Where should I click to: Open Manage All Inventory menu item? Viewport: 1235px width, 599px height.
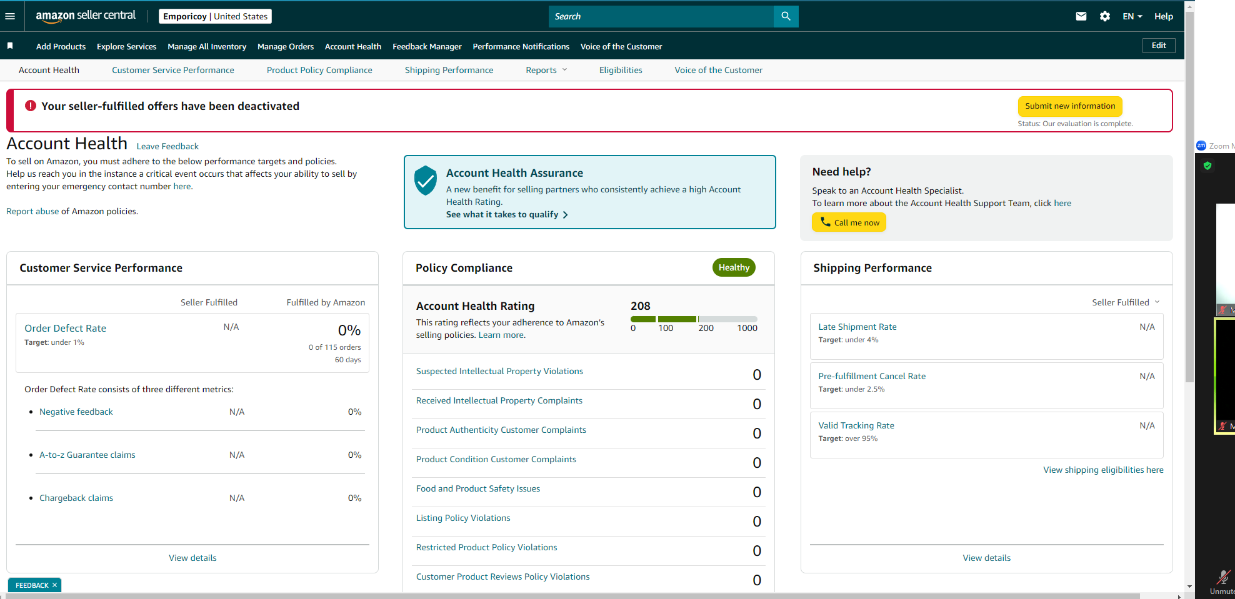(x=207, y=46)
